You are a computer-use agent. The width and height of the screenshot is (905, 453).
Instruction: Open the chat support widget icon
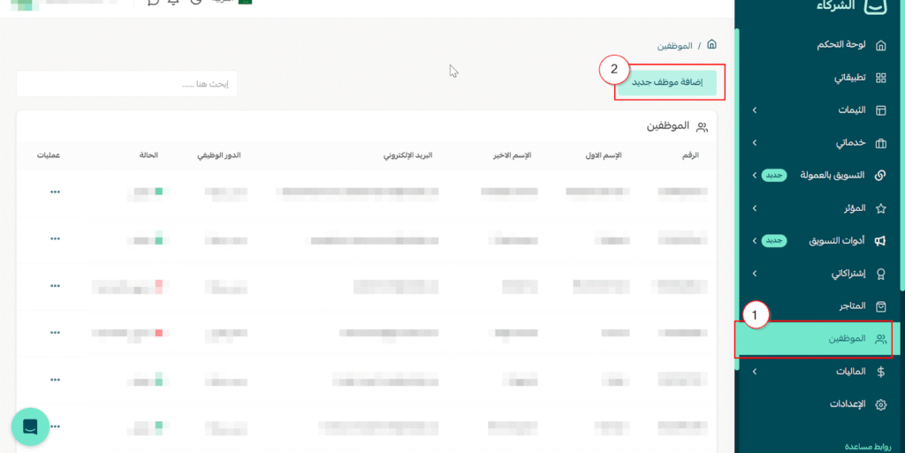[x=29, y=427]
